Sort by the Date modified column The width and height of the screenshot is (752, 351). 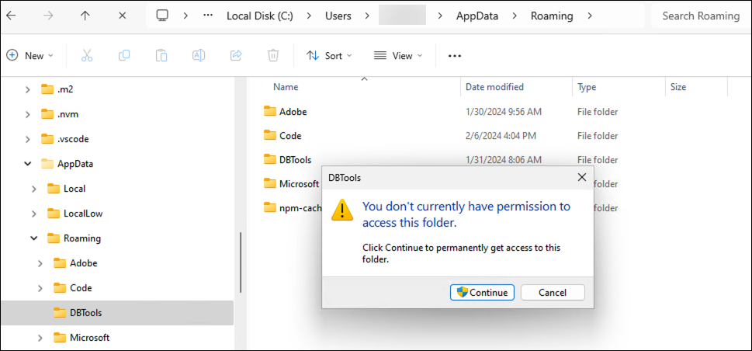click(494, 87)
